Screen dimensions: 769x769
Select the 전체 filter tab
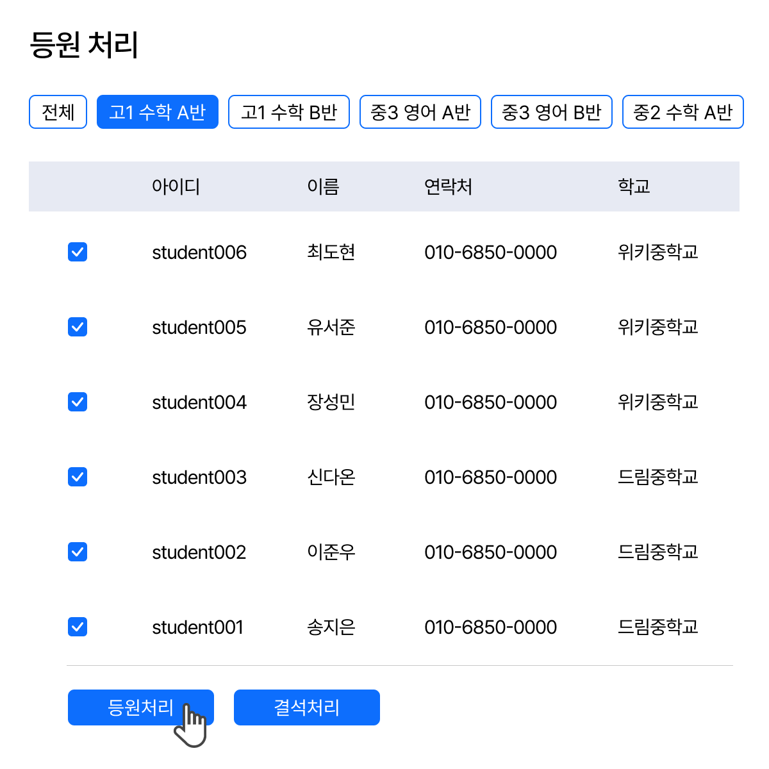(x=58, y=112)
